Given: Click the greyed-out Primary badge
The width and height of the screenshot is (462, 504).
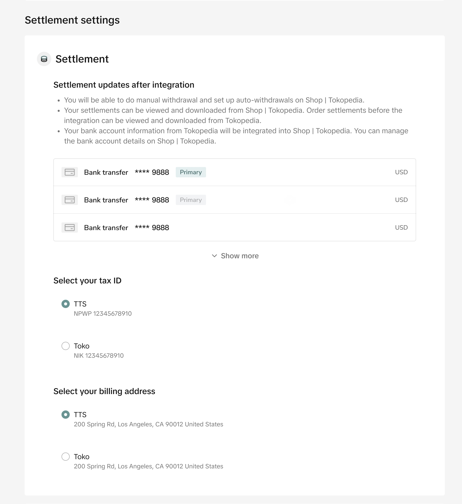Looking at the screenshot, I should tap(191, 200).
